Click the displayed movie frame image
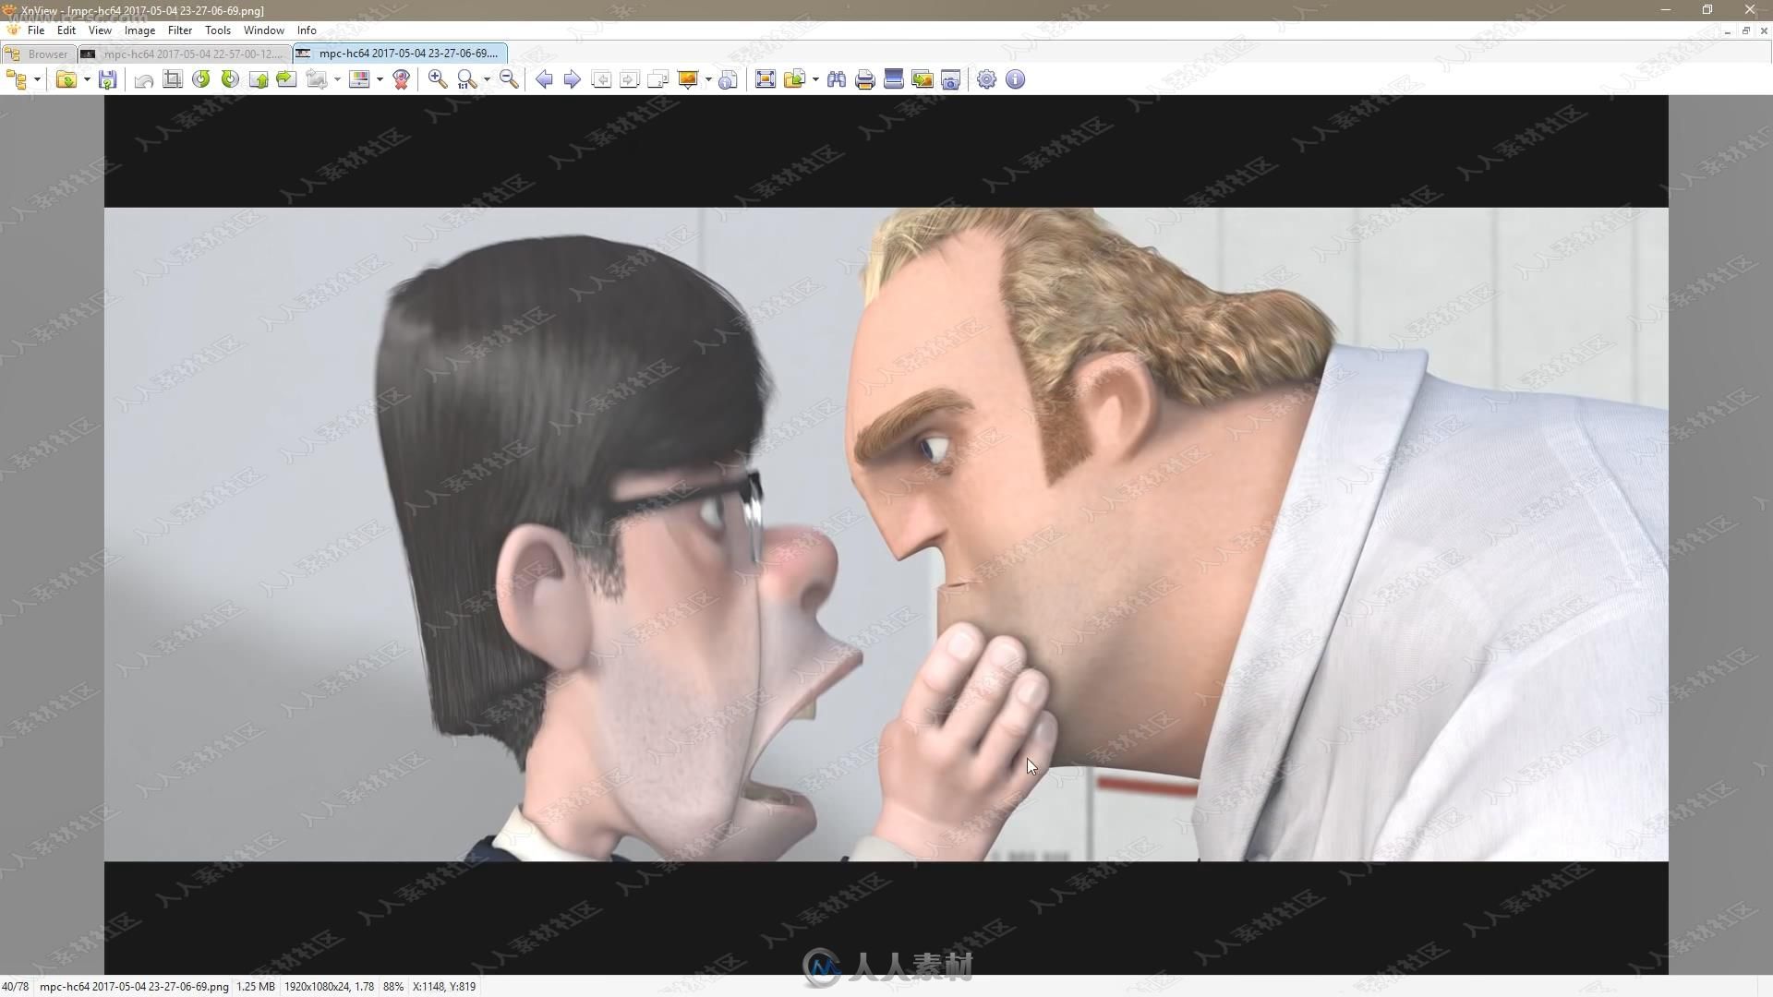 (x=886, y=535)
